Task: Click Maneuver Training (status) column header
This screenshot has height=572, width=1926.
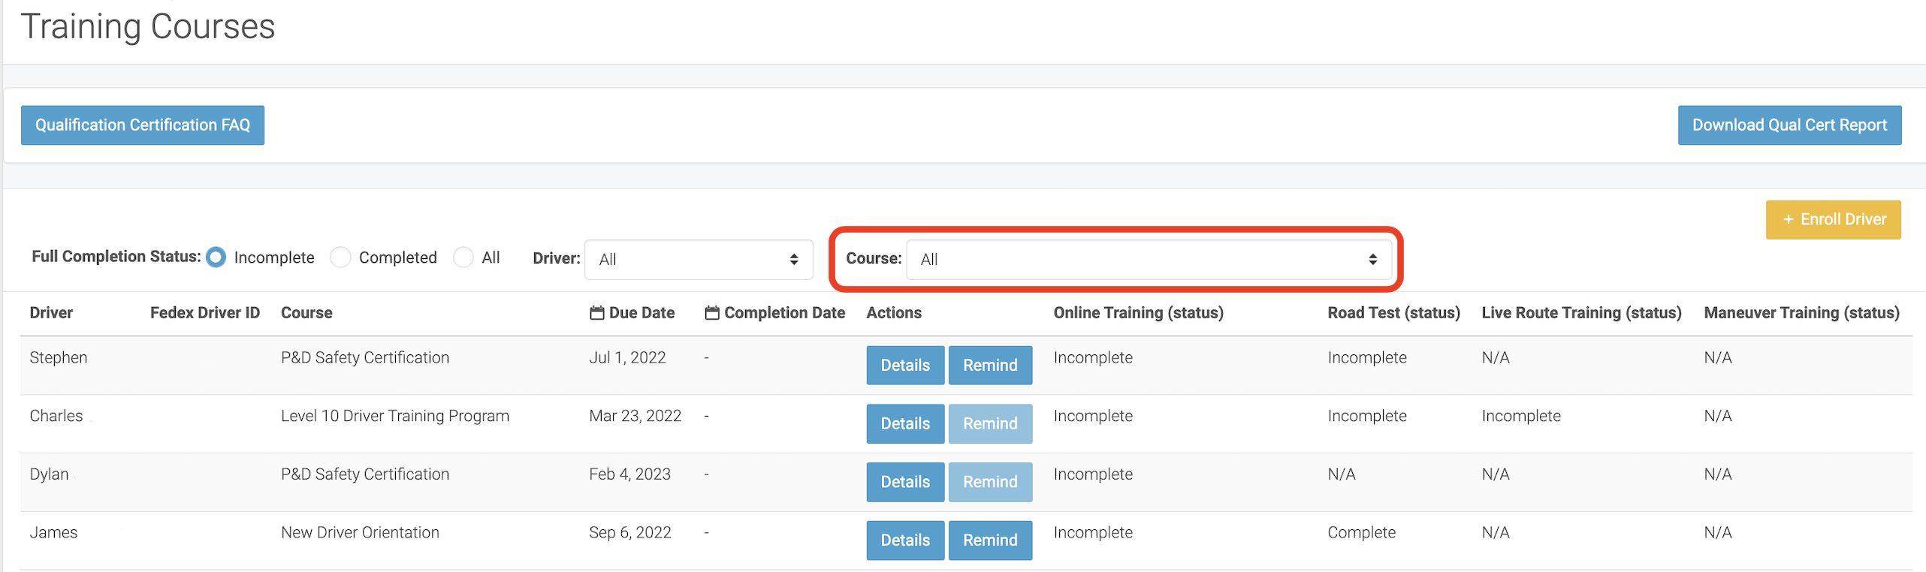Action: point(1801,313)
